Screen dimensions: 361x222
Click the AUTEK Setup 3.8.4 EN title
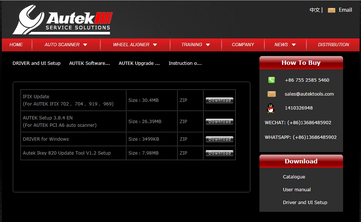pos(47,118)
